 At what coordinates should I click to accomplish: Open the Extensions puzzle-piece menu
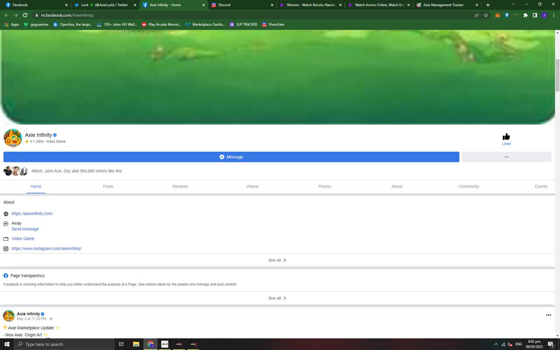pyautogui.click(x=525, y=15)
